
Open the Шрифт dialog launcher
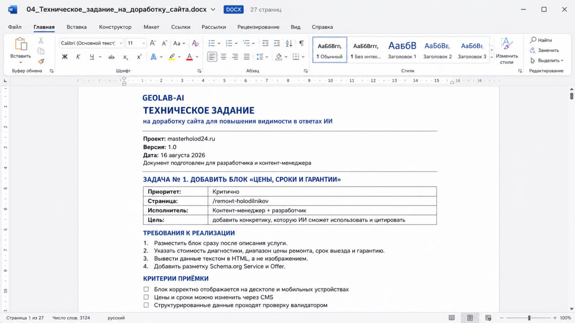pos(199,71)
